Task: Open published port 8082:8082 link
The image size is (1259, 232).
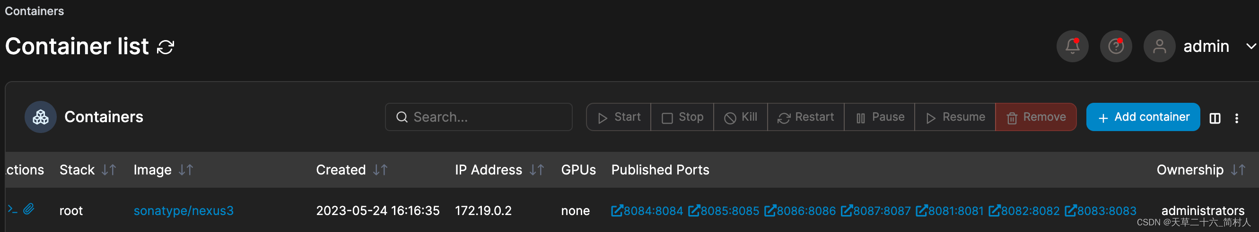Action: (x=1024, y=211)
